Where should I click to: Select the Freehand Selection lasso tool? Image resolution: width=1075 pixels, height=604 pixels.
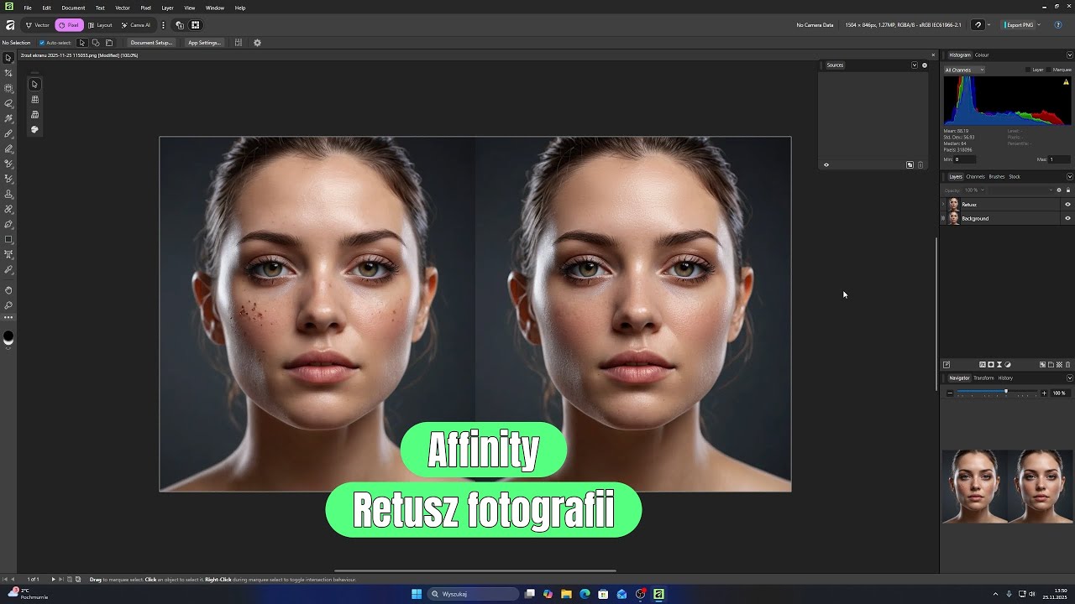coord(8,103)
